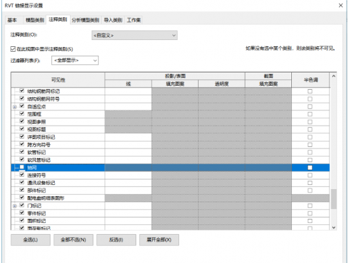Screen dimensions: 348x263
Task: Toggle the 范围框 visibility checkbox
Action: point(22,114)
